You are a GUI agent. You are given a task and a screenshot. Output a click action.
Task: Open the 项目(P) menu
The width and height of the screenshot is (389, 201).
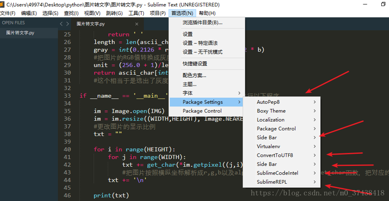[x=158, y=13]
